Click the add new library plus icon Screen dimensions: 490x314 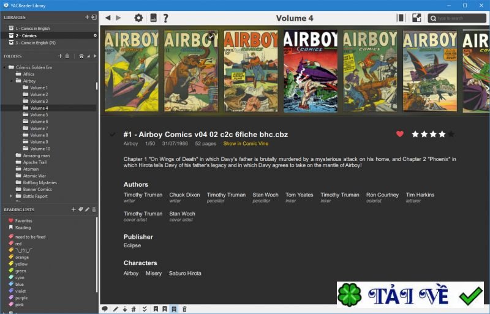(x=87, y=17)
